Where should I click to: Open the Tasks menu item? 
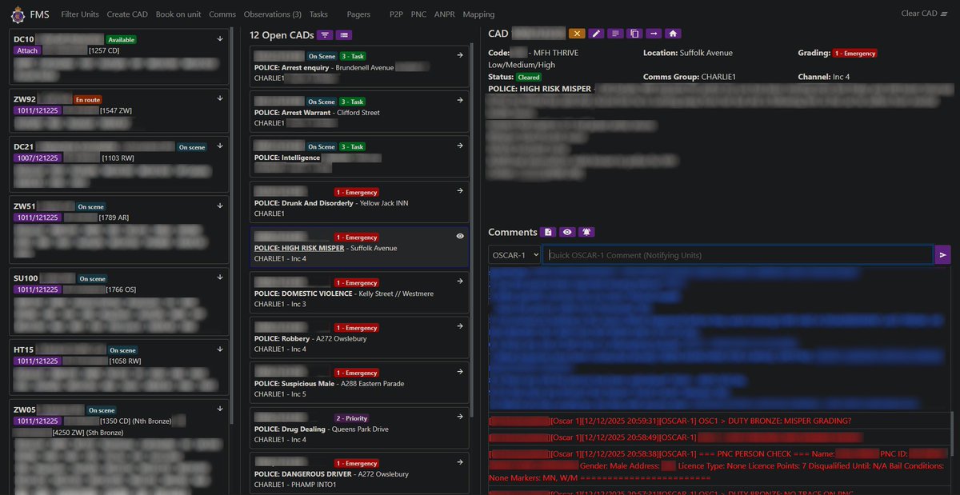[x=318, y=14]
